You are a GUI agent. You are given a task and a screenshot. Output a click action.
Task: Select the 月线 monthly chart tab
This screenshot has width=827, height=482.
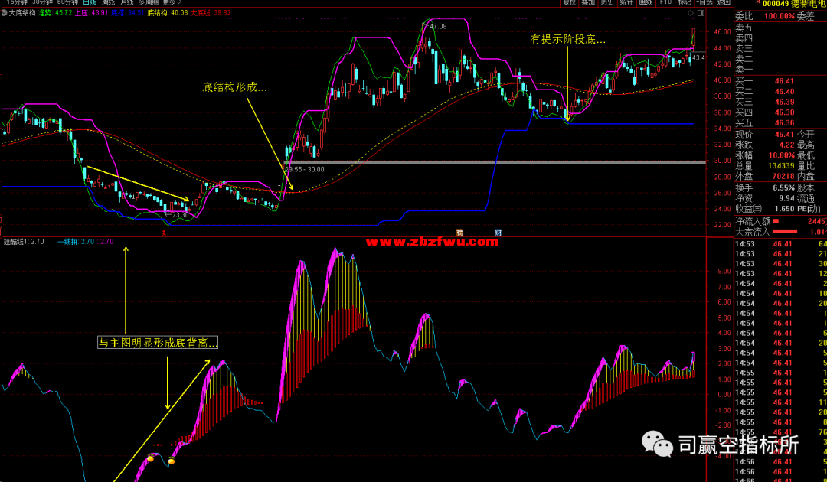point(127,2)
